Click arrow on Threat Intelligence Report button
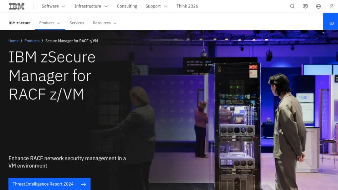This screenshot has width=338, height=190. coord(84,184)
